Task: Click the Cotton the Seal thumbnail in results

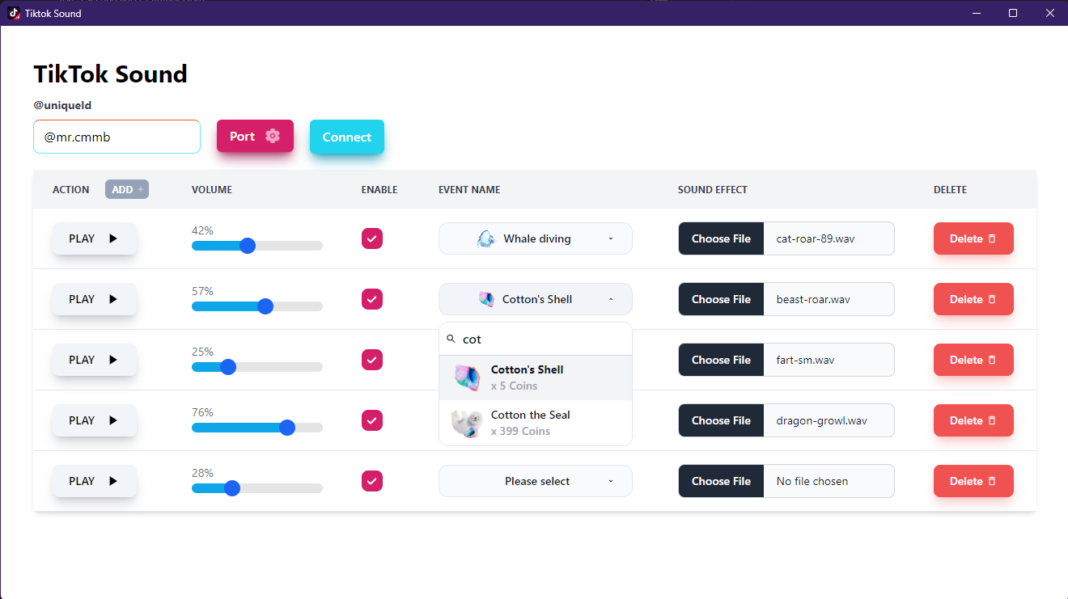Action: (x=467, y=423)
